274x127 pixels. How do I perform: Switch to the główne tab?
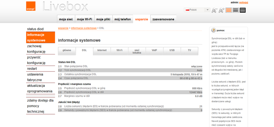67,51
